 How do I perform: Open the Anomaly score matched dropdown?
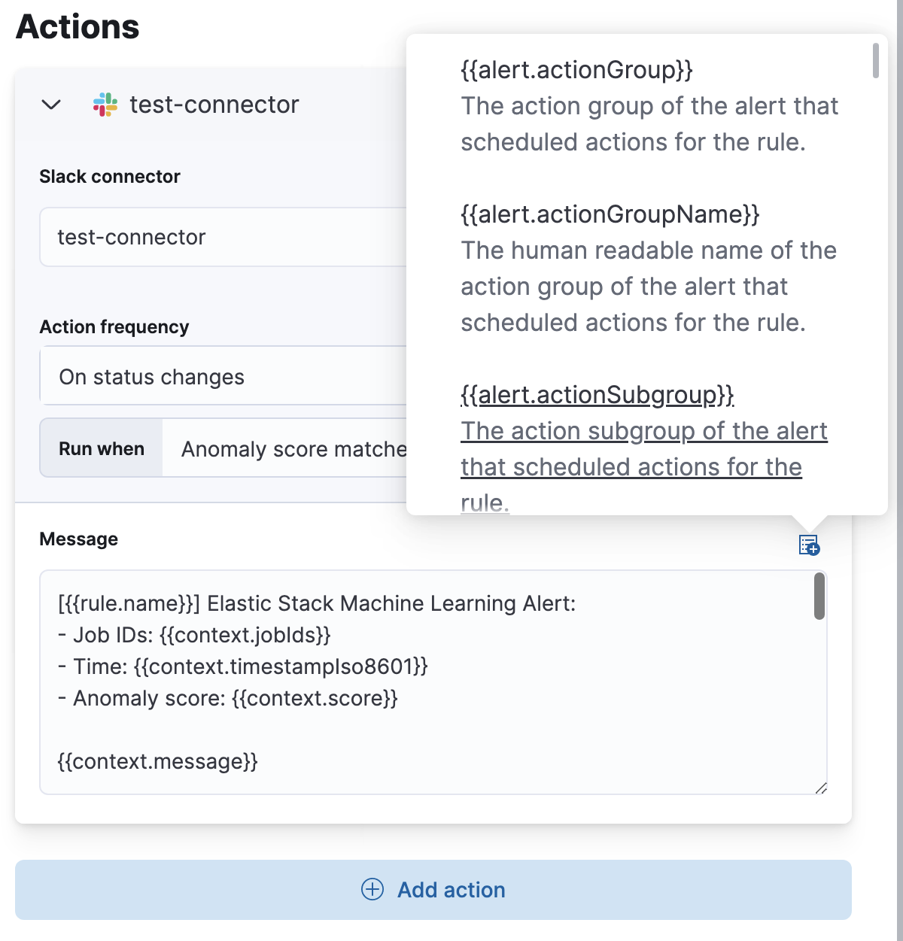tap(293, 448)
